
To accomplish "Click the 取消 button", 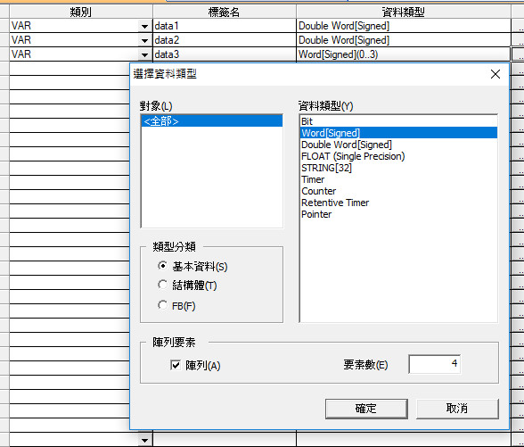I will click(x=457, y=409).
